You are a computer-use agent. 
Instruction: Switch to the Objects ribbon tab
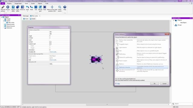click(x=40, y=4)
